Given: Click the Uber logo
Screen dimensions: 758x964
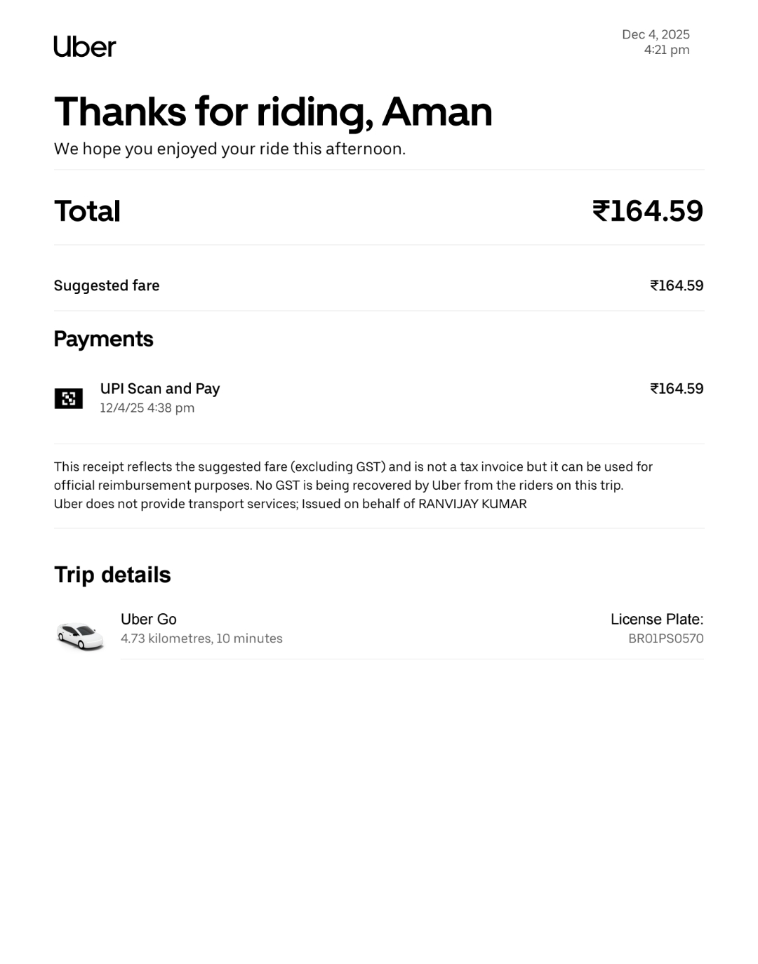Looking at the screenshot, I should tap(85, 46).
